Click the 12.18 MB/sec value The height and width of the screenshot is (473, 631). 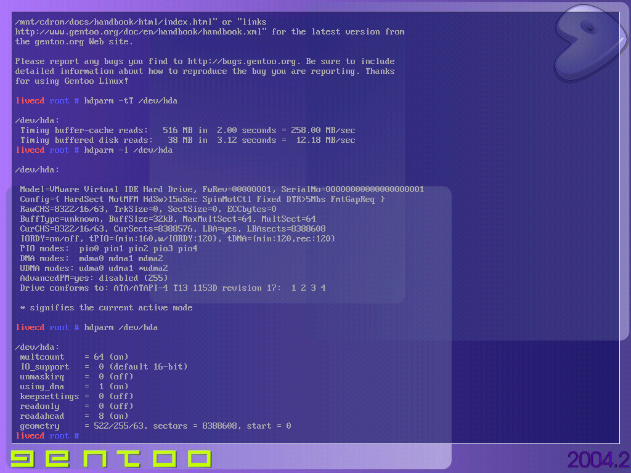tap(325, 140)
